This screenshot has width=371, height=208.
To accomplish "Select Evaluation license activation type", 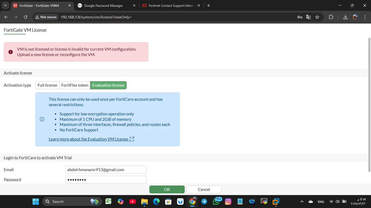I will tap(108, 85).
